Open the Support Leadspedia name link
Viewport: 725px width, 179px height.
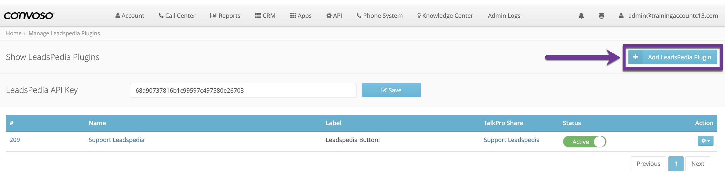[x=116, y=140]
